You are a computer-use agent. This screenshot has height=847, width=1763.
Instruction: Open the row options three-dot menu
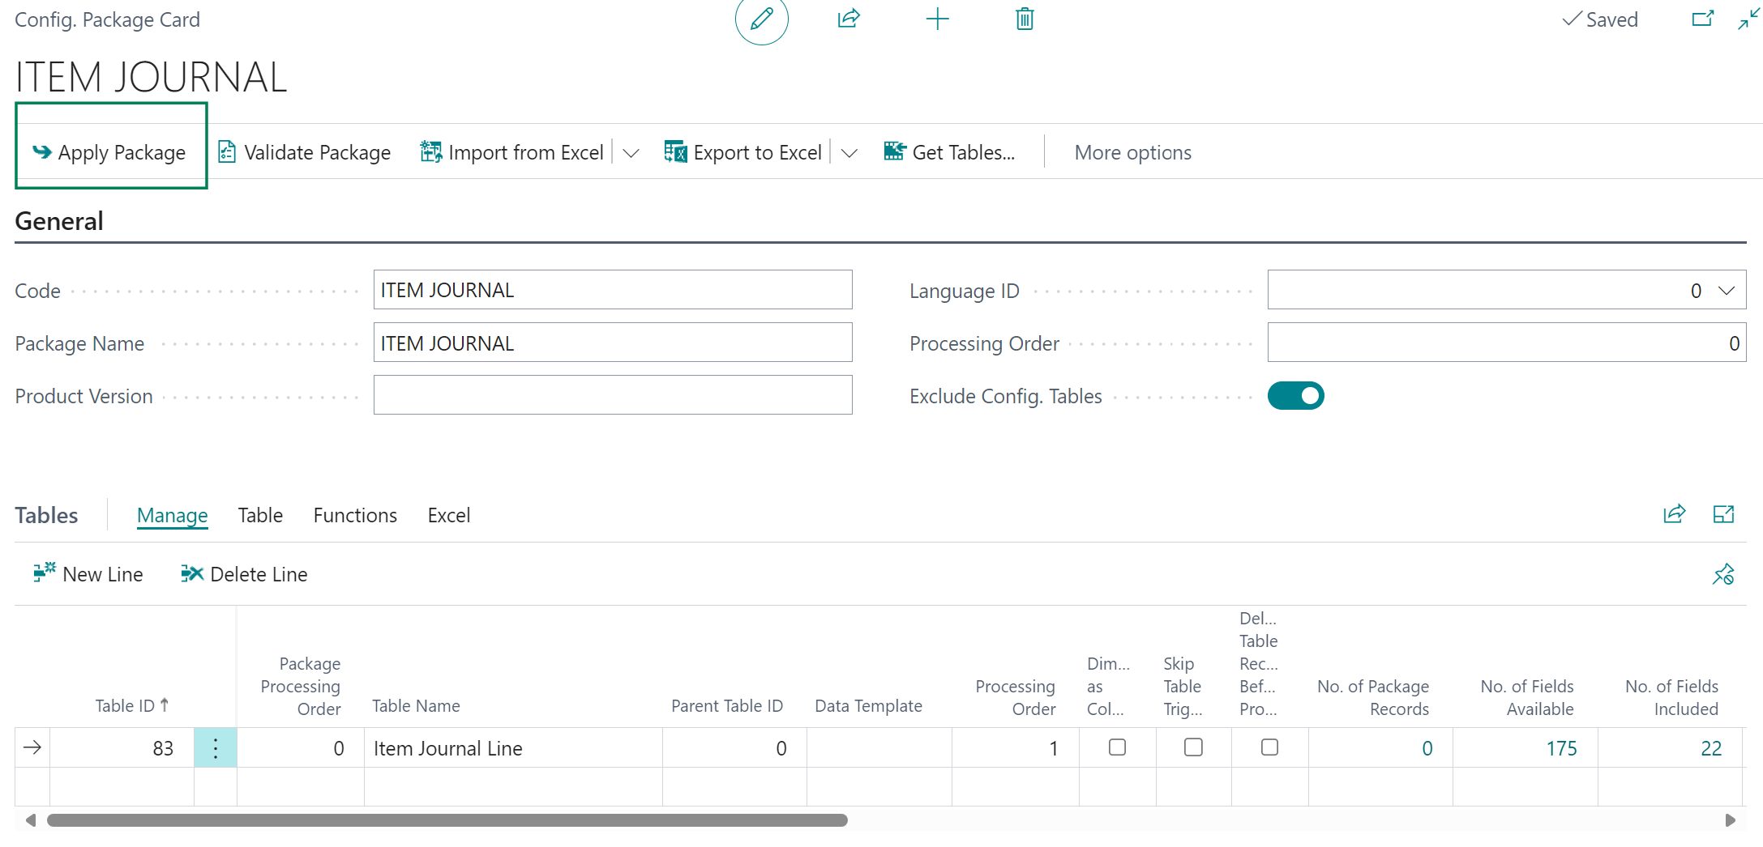click(215, 747)
